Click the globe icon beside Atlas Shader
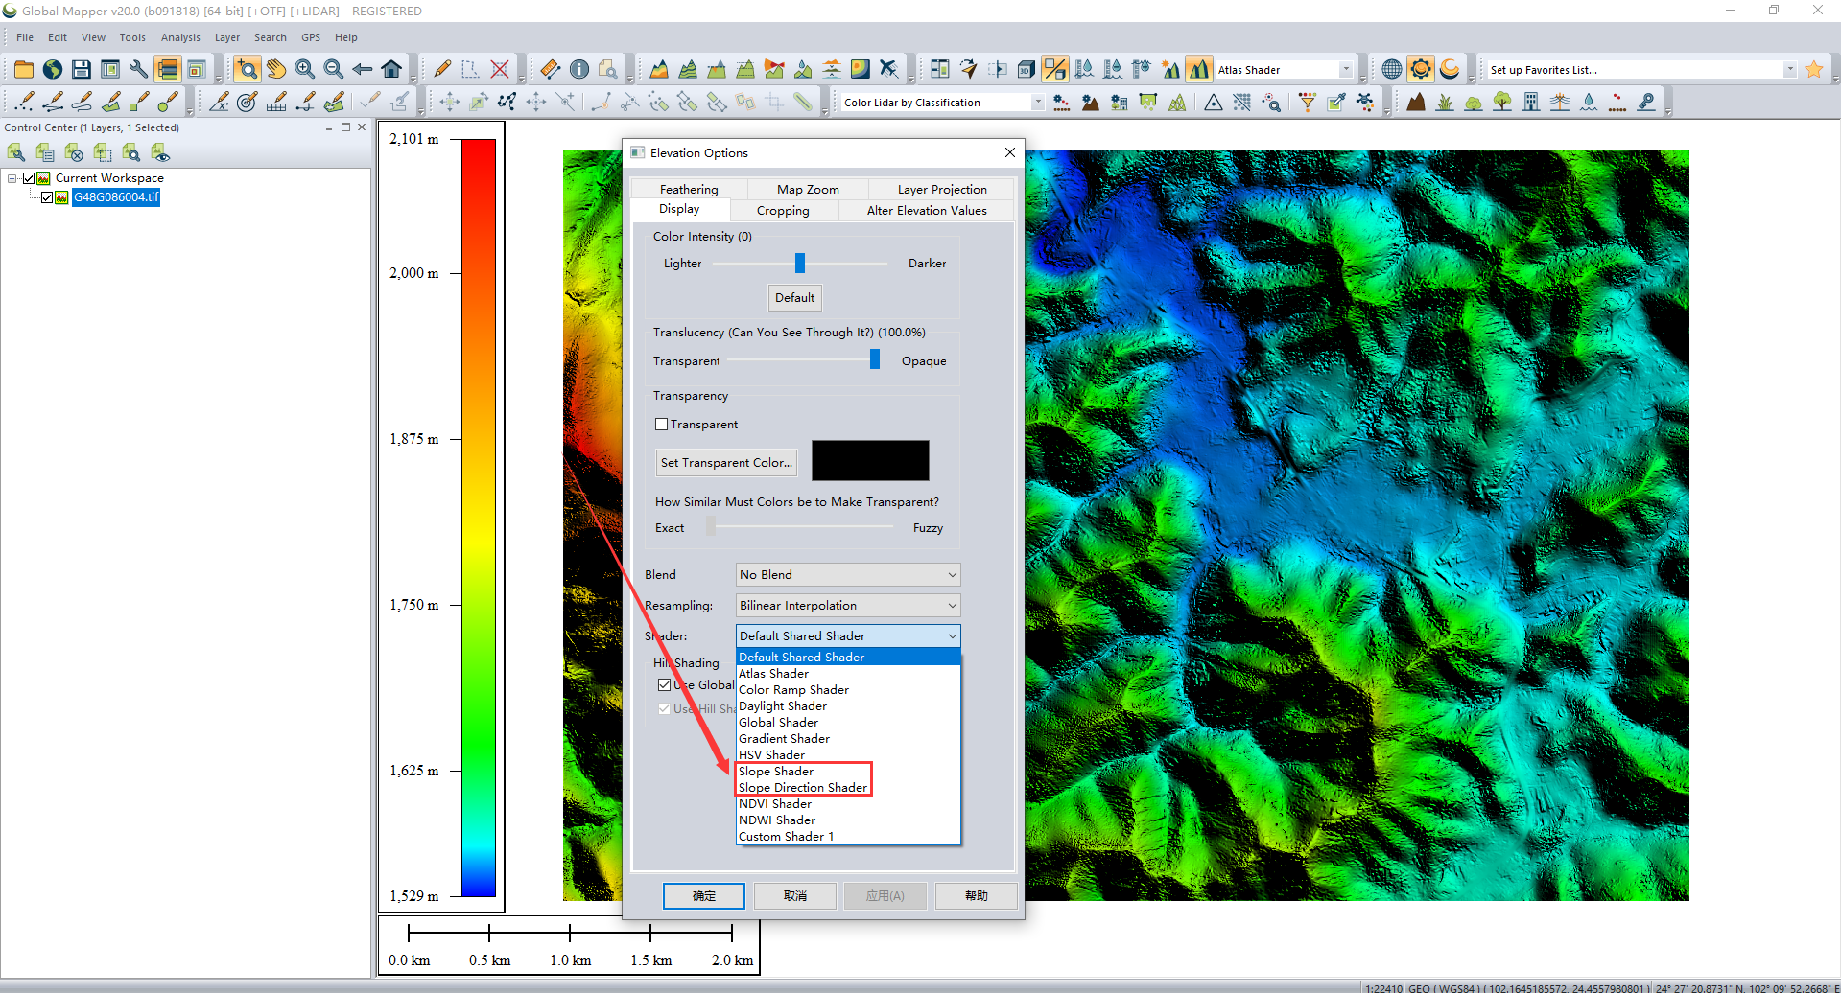 pyautogui.click(x=1392, y=69)
